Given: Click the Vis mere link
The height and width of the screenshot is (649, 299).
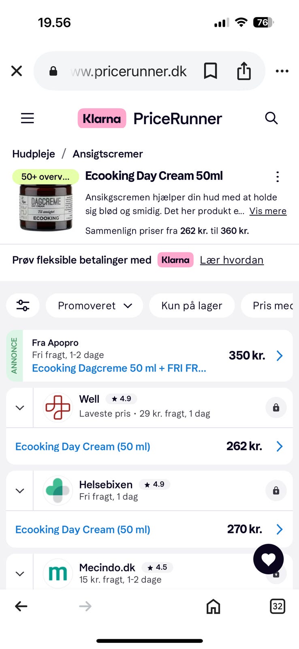Looking at the screenshot, I should [x=268, y=211].
